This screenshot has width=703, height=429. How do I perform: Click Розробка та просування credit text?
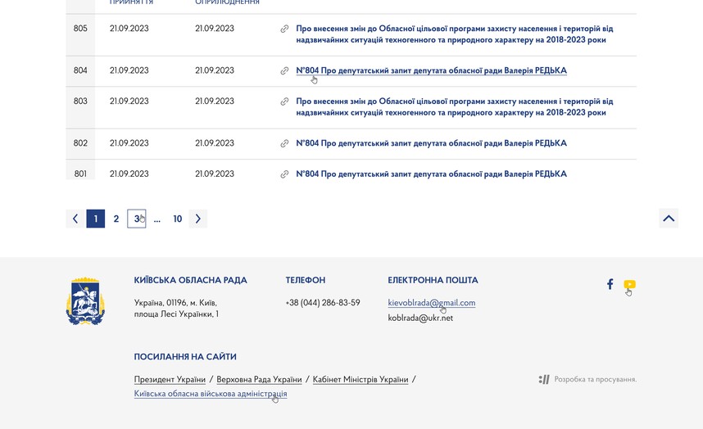[x=596, y=379]
